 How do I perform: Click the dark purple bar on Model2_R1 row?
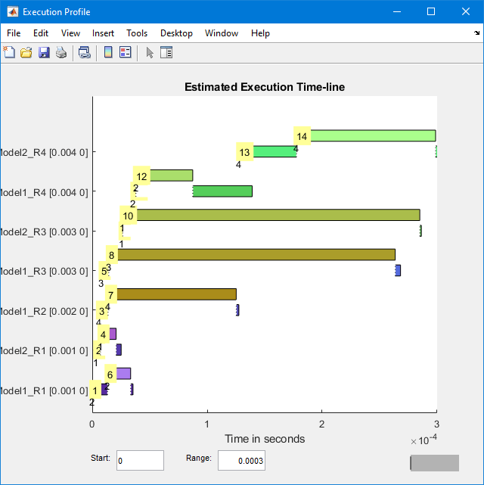tap(119, 350)
